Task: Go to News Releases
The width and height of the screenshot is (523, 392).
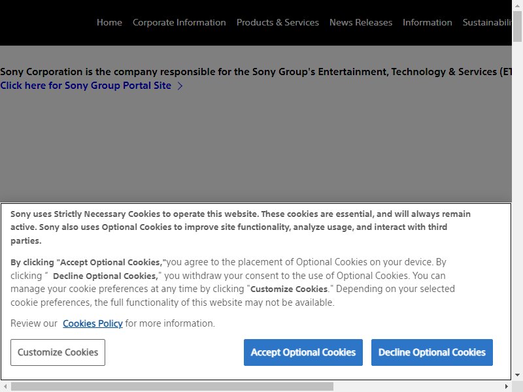Action: (x=361, y=22)
